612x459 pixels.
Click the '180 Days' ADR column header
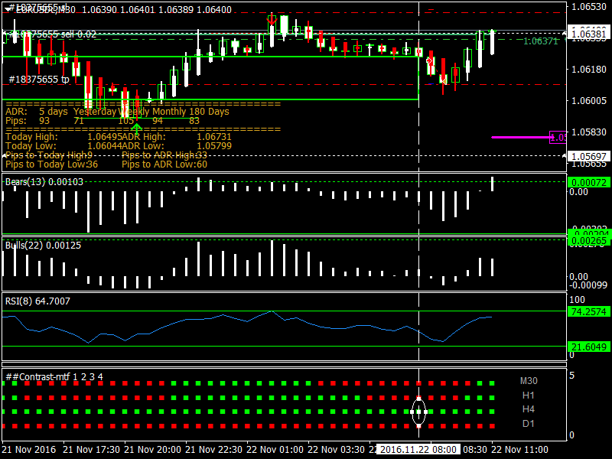tap(209, 112)
